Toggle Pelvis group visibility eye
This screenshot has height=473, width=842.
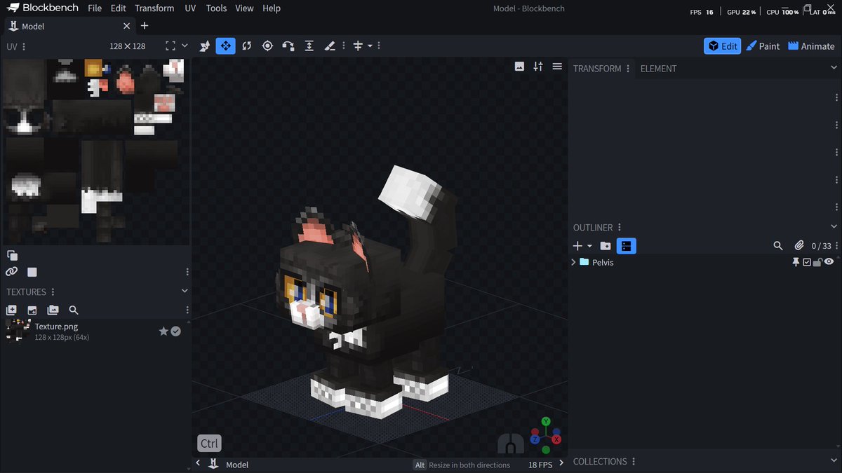click(829, 262)
